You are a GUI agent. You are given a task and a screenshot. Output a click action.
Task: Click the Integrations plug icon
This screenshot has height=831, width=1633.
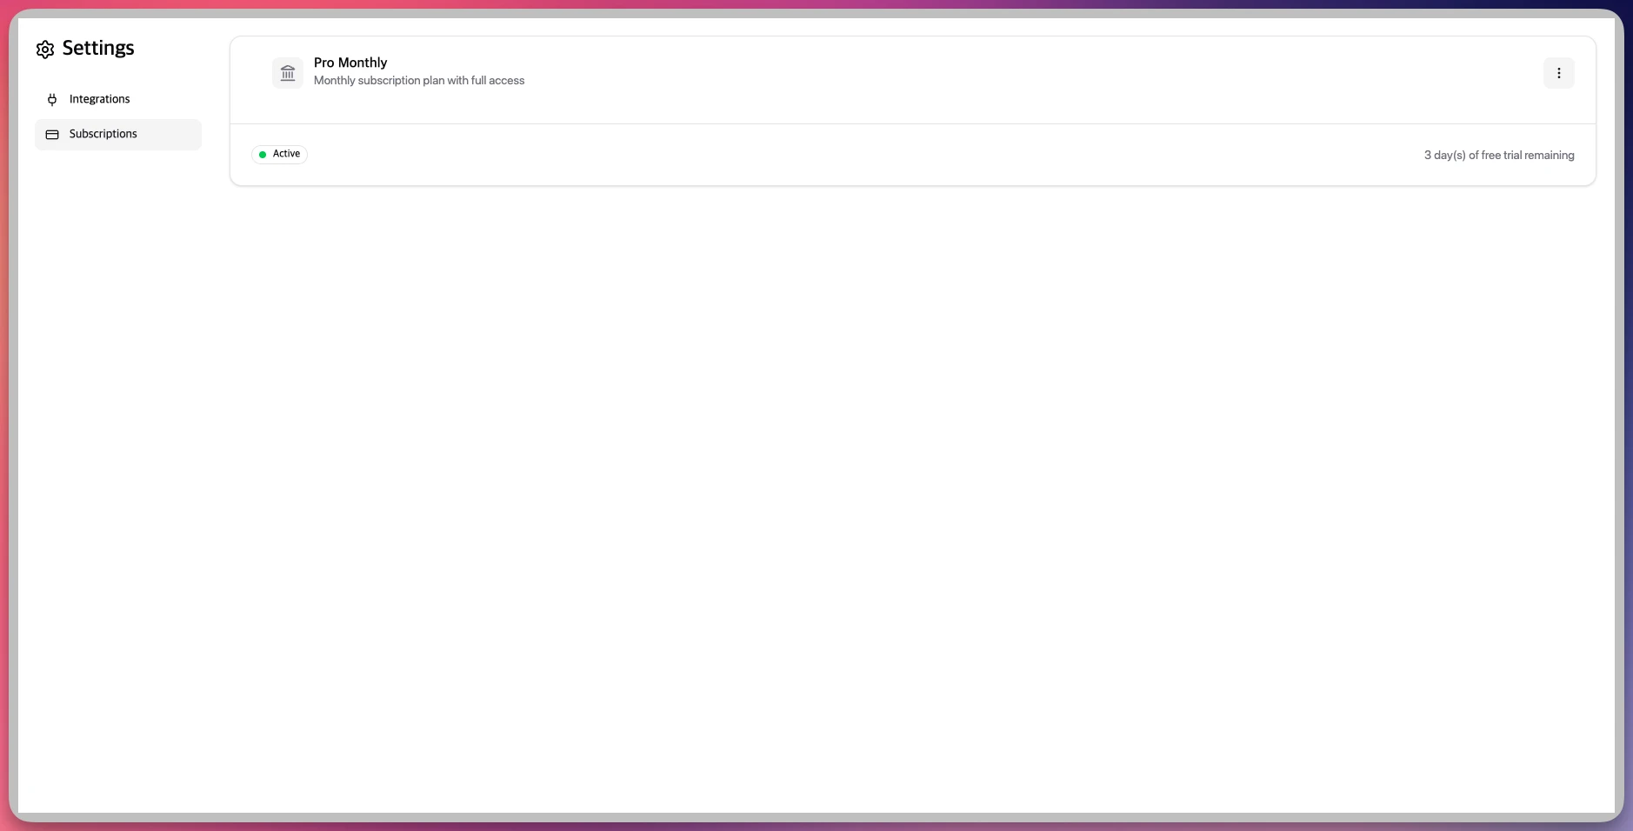pos(52,99)
